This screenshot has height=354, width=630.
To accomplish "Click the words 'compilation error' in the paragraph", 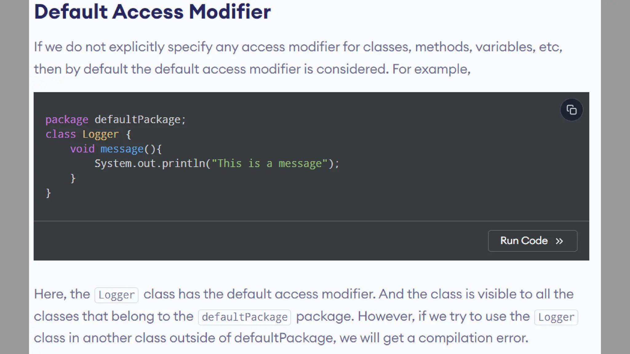I will (x=473, y=338).
